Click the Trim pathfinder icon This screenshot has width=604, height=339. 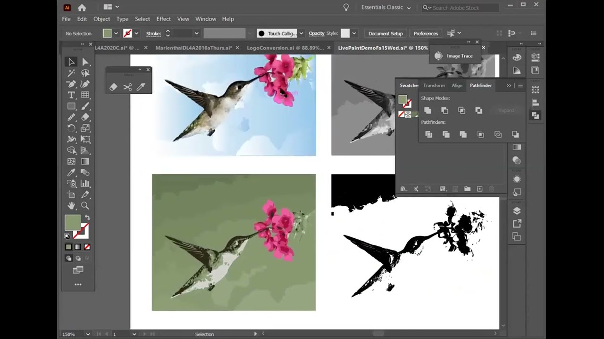[x=446, y=135]
